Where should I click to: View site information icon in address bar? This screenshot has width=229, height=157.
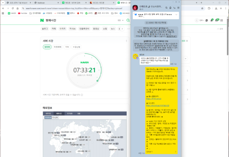[x=23, y=8]
